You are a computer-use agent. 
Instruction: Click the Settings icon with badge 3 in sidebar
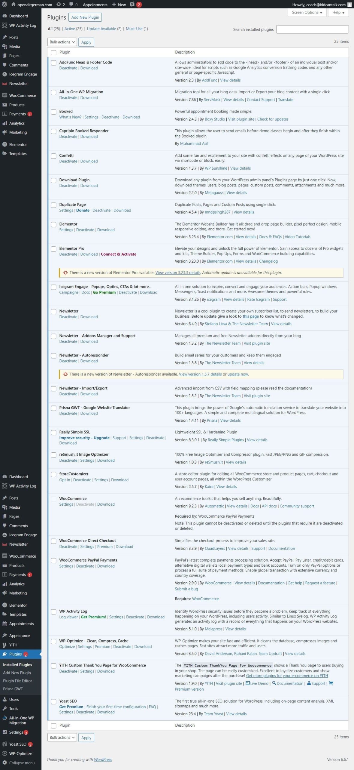pos(5,732)
